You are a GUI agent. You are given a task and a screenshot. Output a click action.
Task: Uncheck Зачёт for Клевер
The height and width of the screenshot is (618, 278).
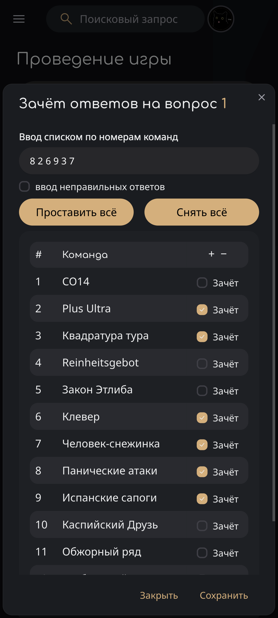pyautogui.click(x=202, y=418)
